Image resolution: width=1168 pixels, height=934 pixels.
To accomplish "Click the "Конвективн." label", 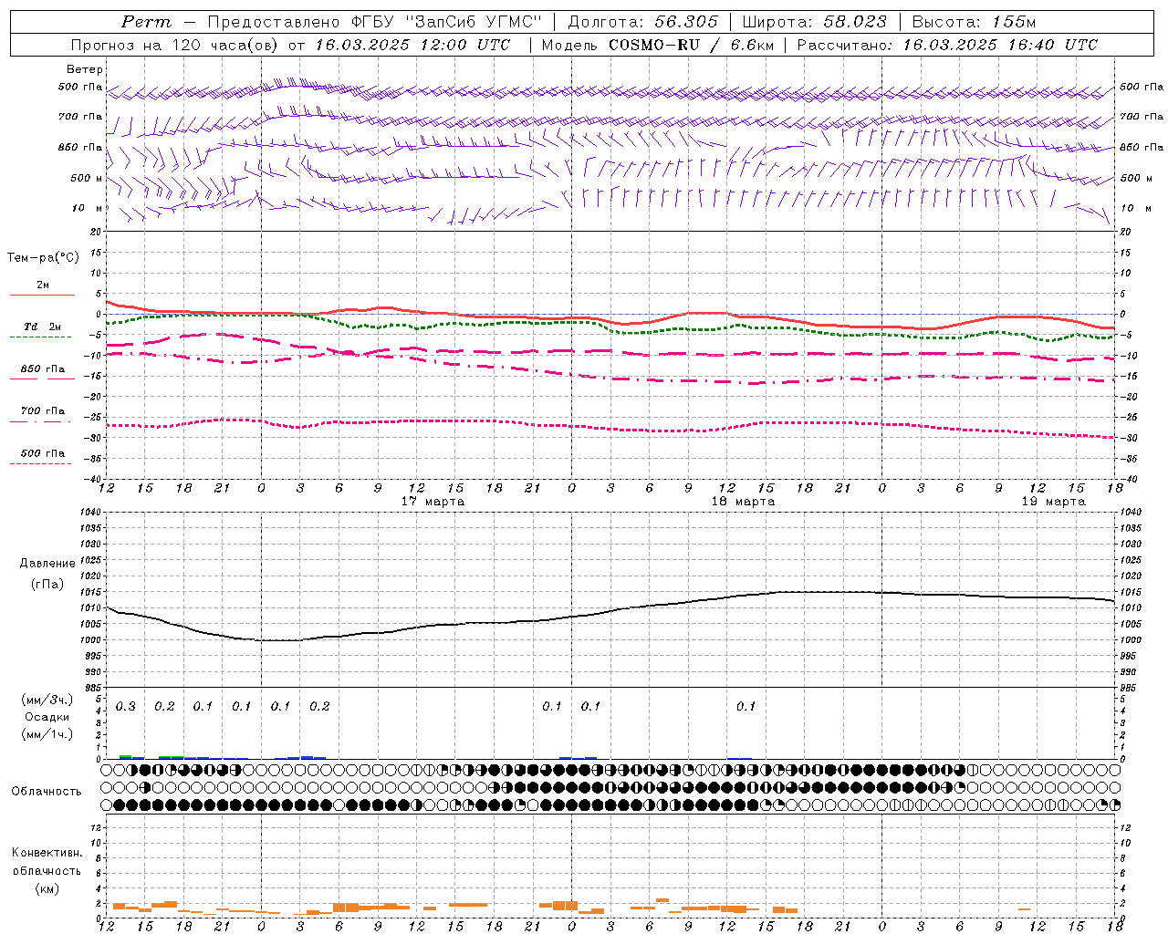I will pos(47,853).
